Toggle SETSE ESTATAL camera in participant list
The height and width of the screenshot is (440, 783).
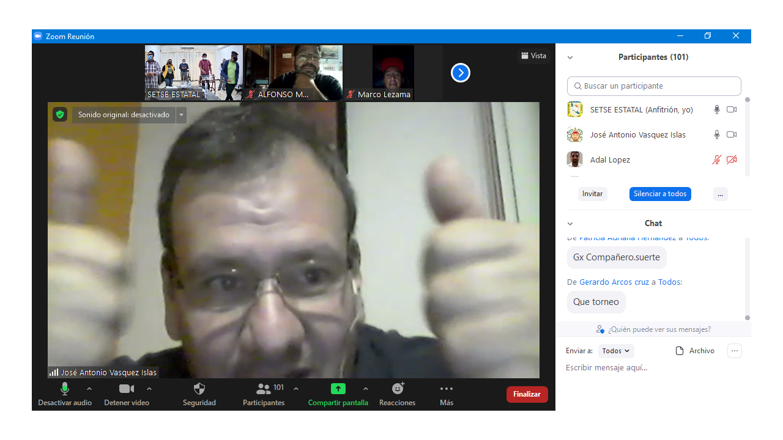pyautogui.click(x=732, y=109)
